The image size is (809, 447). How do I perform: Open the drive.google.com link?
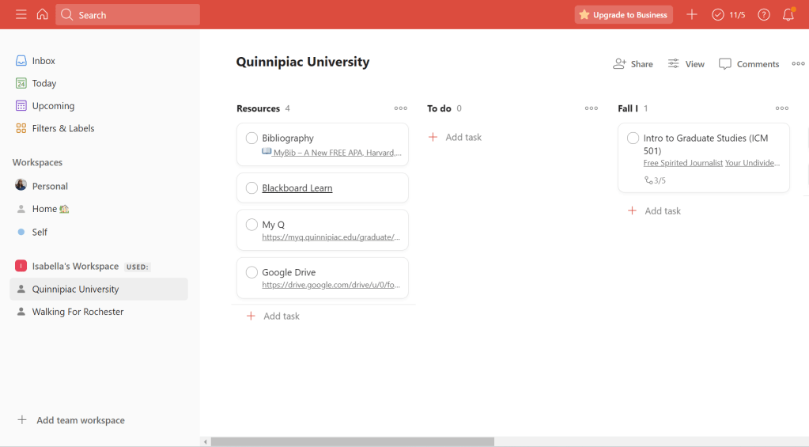(331, 285)
